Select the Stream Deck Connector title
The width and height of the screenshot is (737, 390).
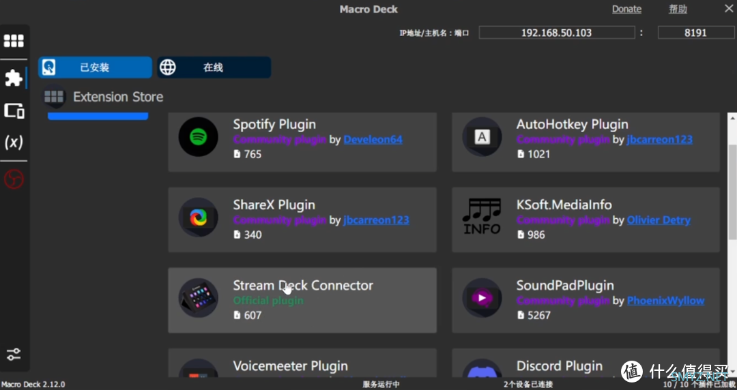click(x=303, y=285)
